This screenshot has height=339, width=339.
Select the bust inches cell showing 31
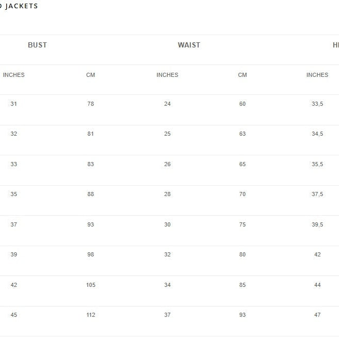point(14,104)
